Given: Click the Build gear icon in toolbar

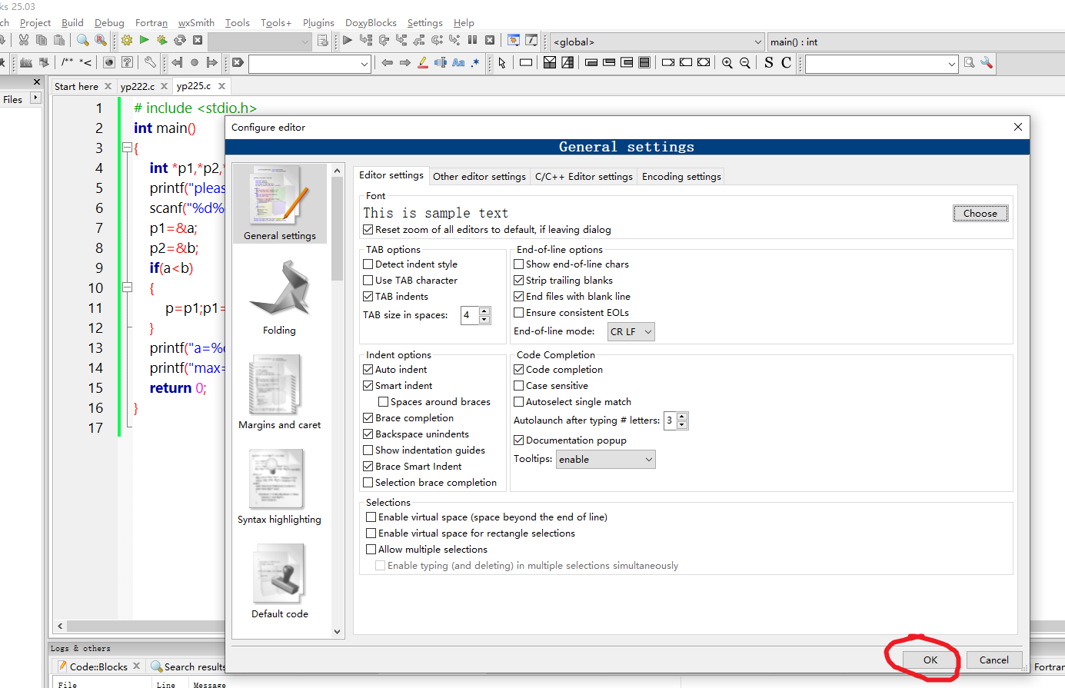Looking at the screenshot, I should pyautogui.click(x=127, y=40).
